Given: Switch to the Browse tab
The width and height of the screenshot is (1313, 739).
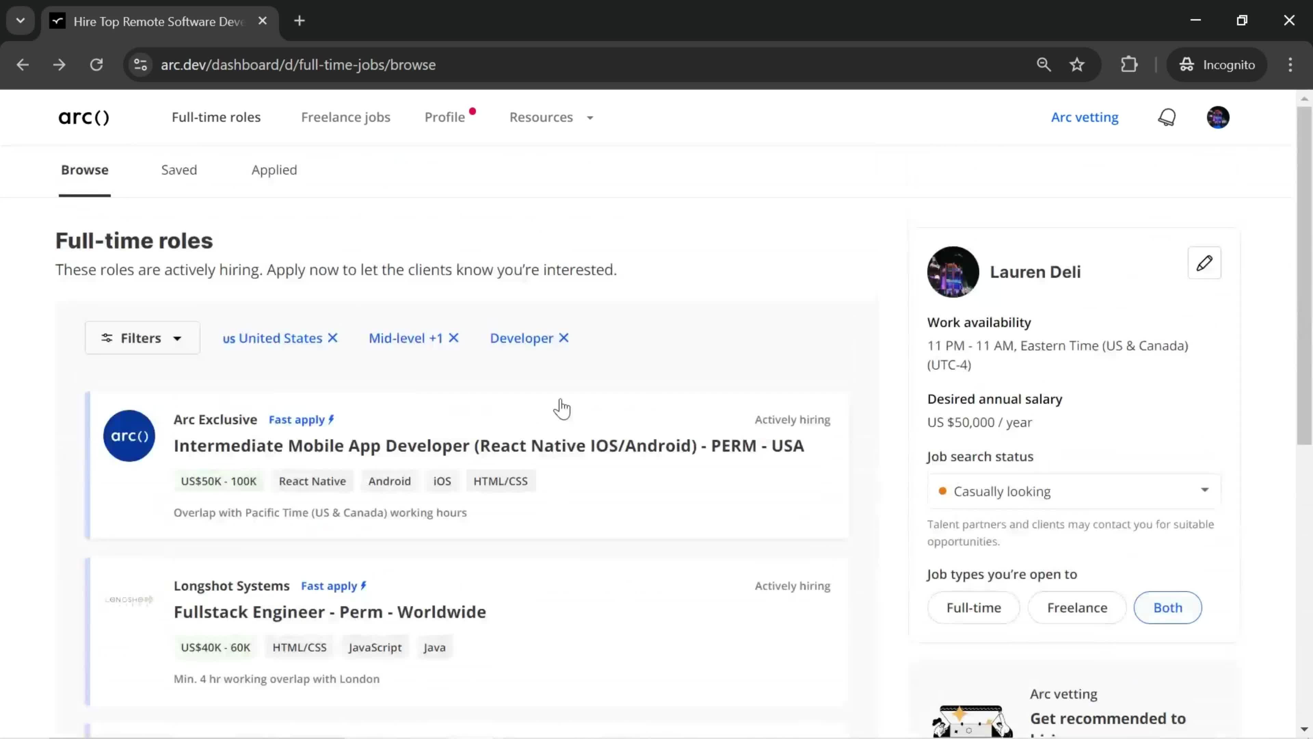Looking at the screenshot, I should coord(84,170).
